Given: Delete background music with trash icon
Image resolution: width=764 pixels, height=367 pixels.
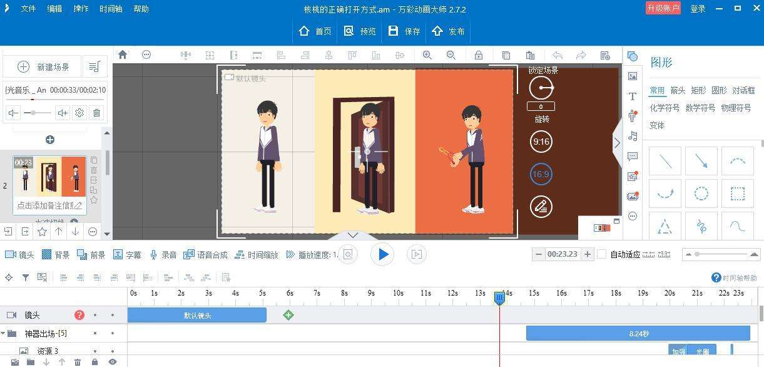Looking at the screenshot, I should coord(96,113).
